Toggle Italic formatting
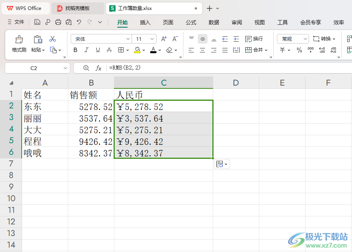Viewport: 352px width, 252px height. [86, 50]
